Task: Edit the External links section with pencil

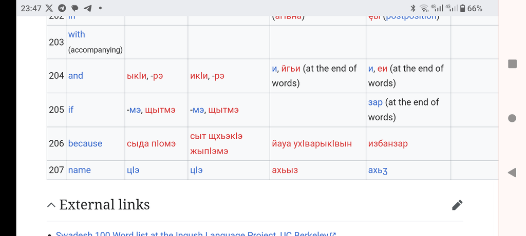Action: coord(457,205)
